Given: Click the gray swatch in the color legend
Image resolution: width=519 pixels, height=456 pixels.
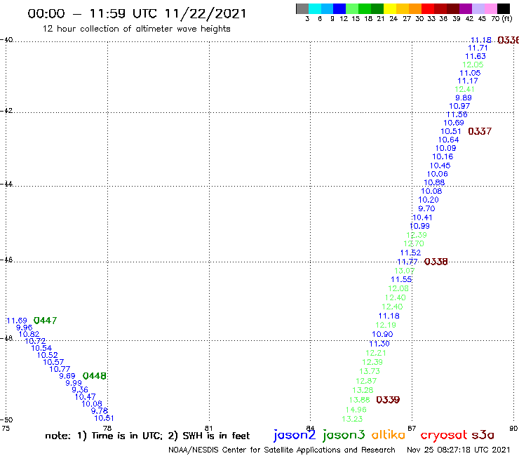Looking at the screenshot, I should [x=302, y=8].
